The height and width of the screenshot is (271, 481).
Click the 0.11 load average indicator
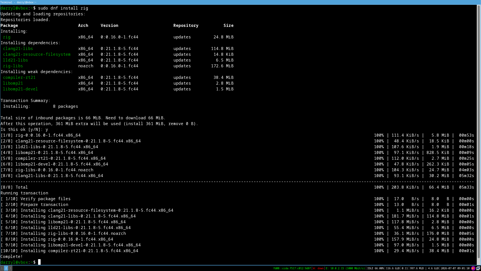[x=405, y=268]
